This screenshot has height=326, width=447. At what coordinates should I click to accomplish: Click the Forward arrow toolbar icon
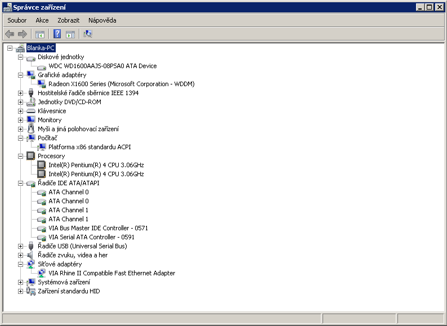pos(22,34)
